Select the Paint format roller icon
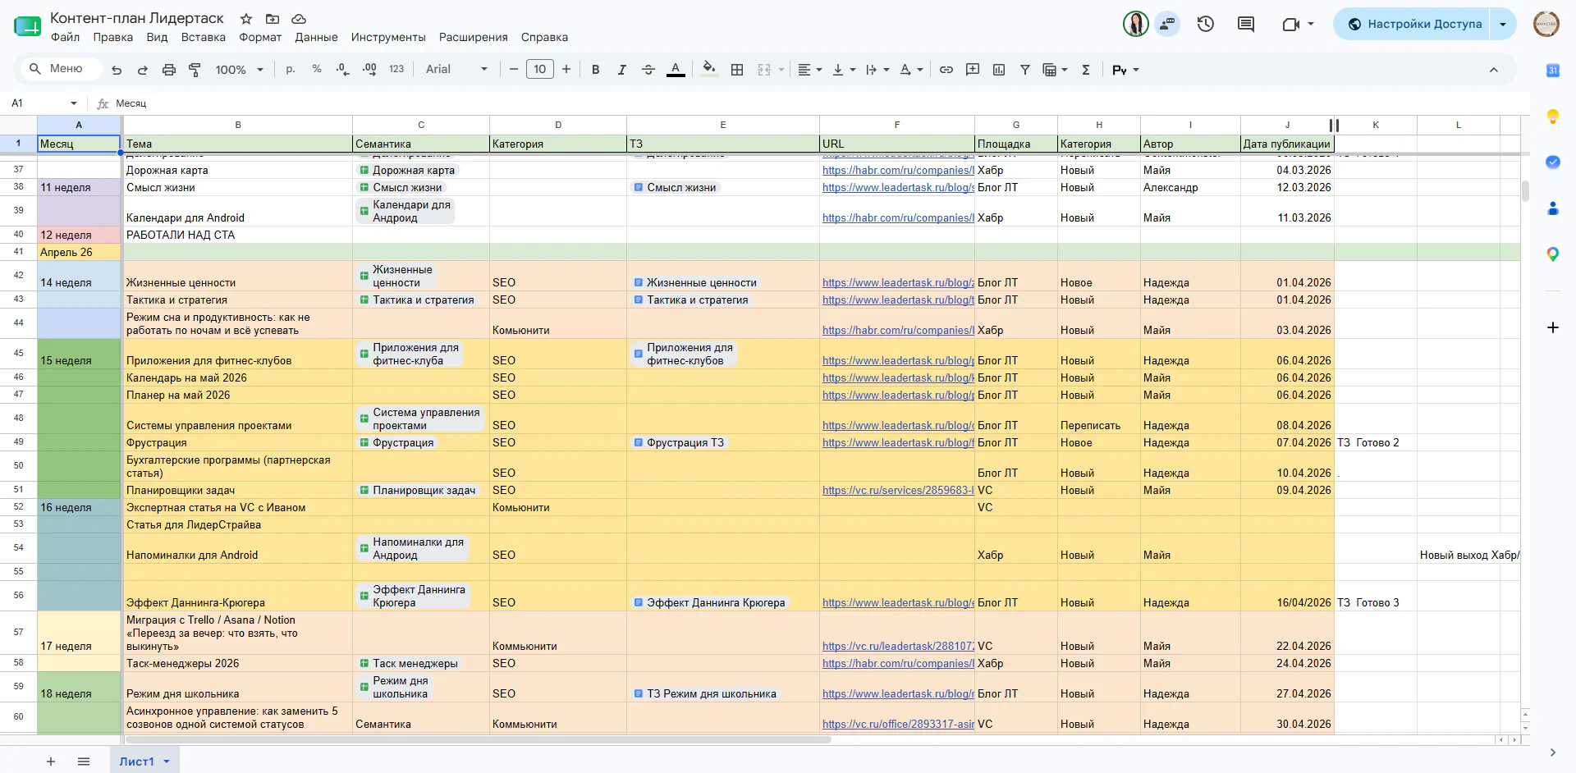The width and height of the screenshot is (1576, 773). [195, 70]
